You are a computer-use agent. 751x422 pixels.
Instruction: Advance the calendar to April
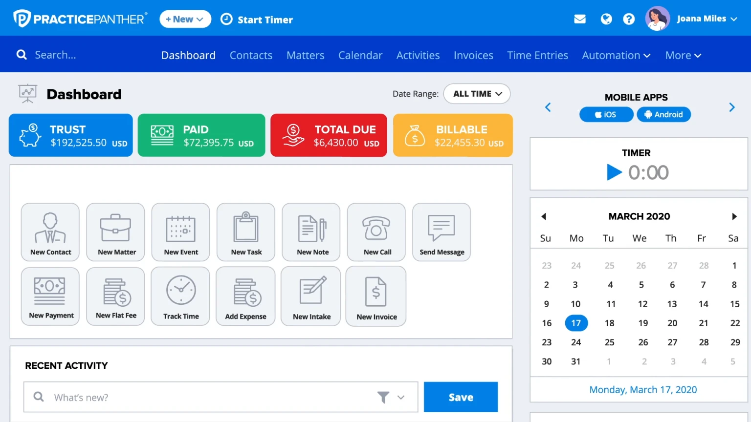click(735, 216)
